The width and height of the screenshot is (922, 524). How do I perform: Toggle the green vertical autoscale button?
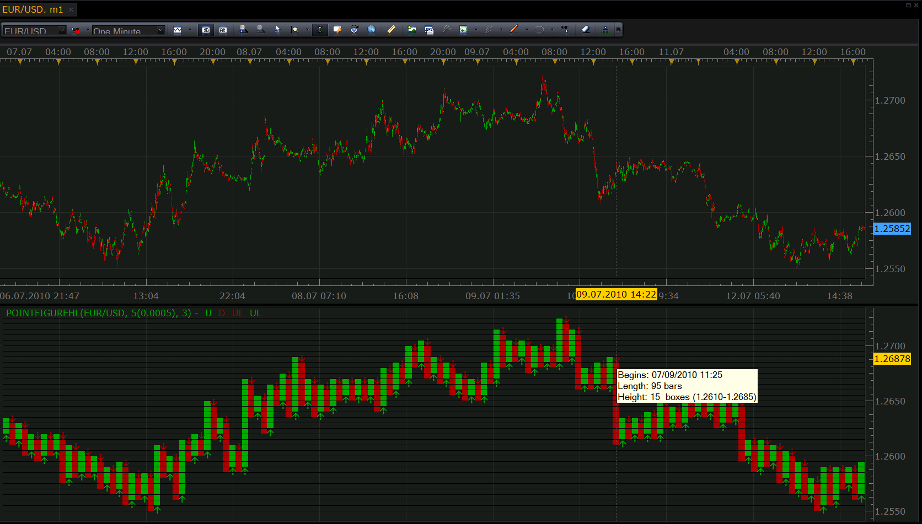(x=320, y=30)
